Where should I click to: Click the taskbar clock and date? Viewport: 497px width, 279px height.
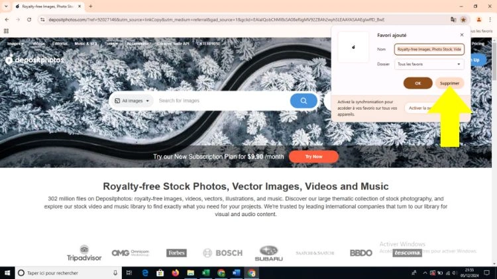click(469, 272)
